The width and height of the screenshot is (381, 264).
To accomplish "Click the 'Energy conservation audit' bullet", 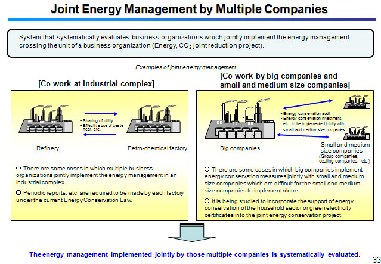I will [x=305, y=113].
